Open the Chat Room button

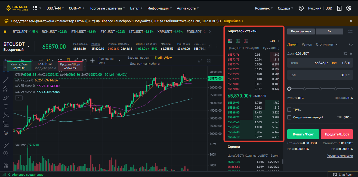(x=343, y=175)
